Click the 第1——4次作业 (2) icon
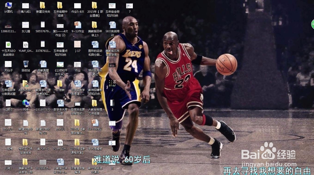This screenshot has width=314, height=175. click(60, 26)
